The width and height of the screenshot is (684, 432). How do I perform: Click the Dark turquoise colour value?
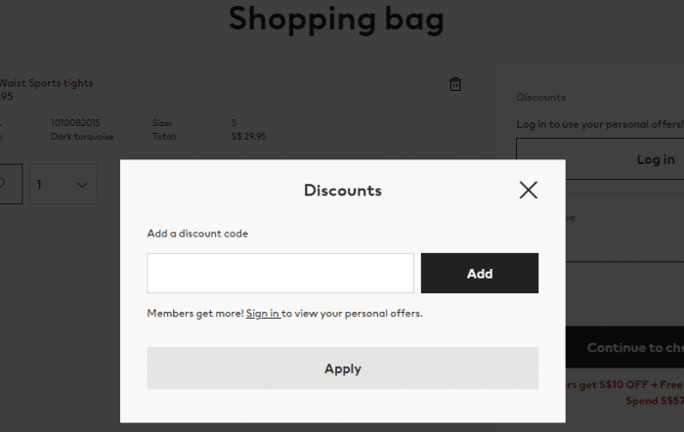[82, 137]
